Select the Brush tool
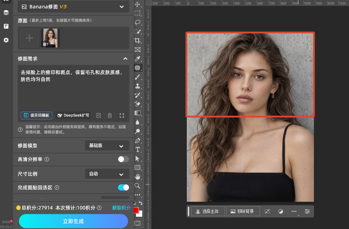Viewport: 349px width, 229px height. (138, 77)
